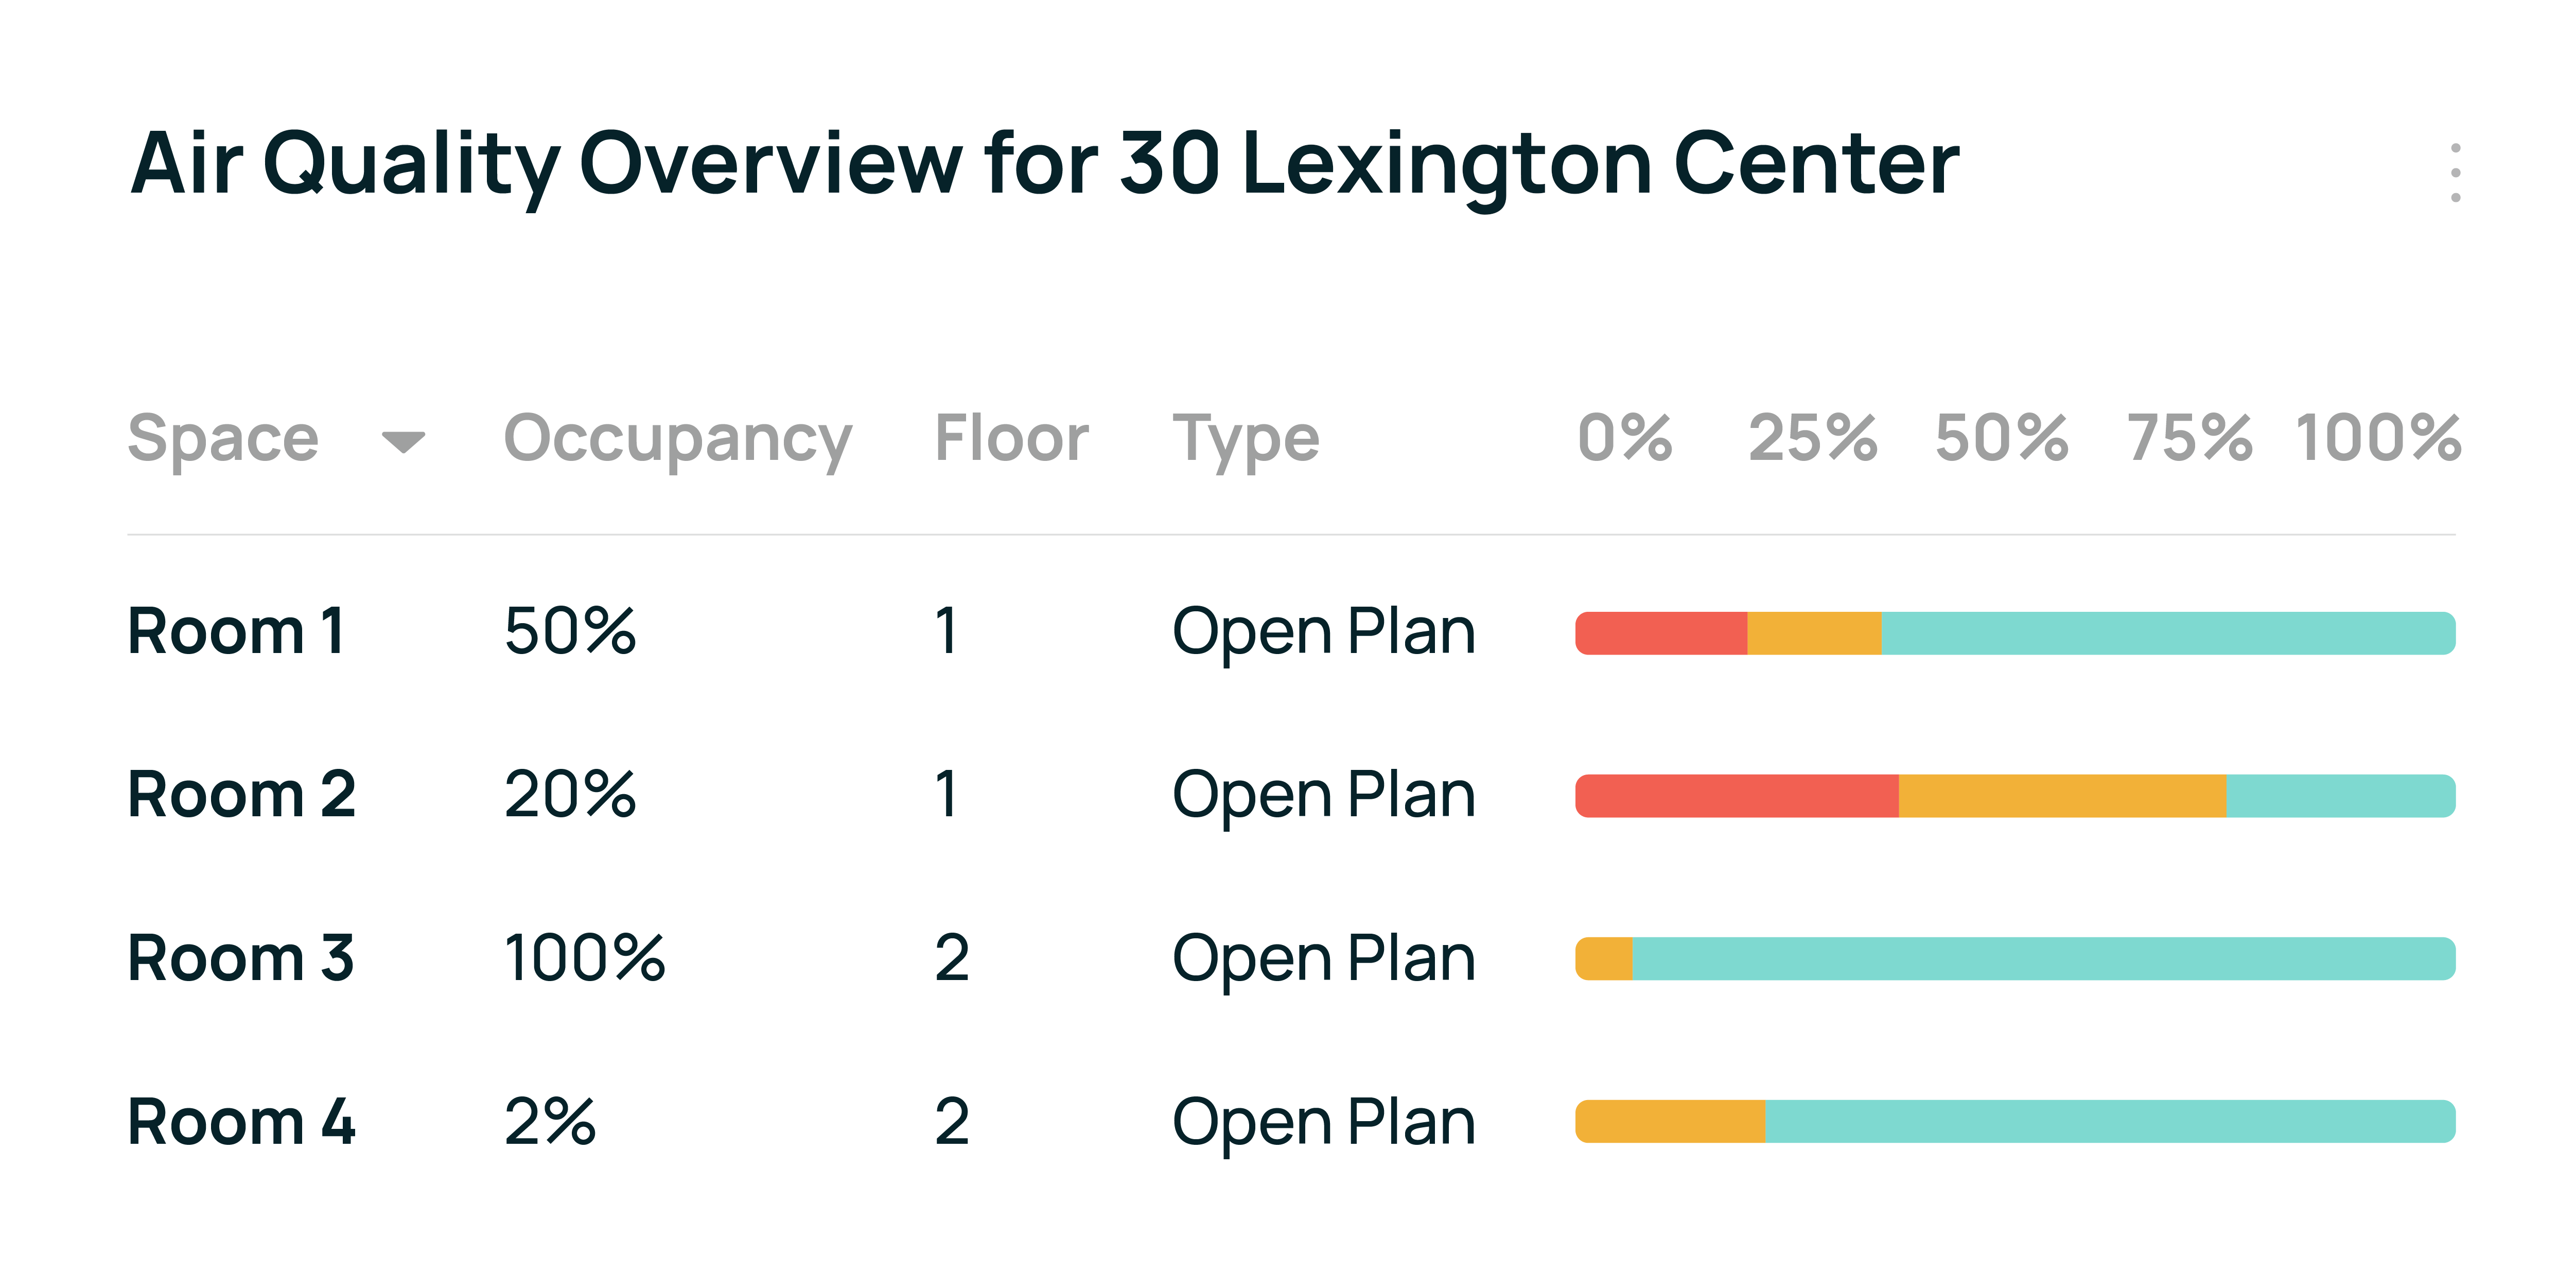Click Room 4's teal bar segment
Viewport: 2576px width, 1288px height.
coord(2110,1122)
